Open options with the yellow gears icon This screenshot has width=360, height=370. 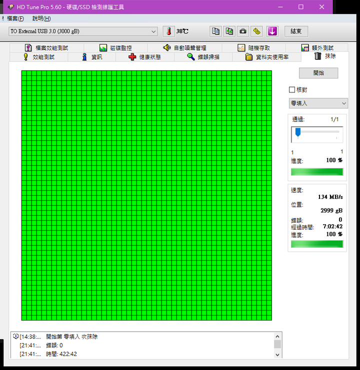(x=257, y=31)
